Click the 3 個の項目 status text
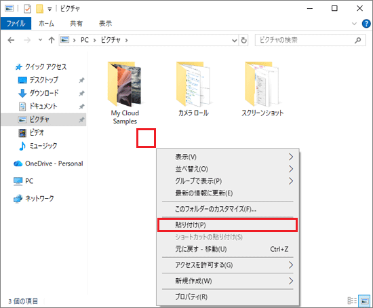The width and height of the screenshot is (373, 308). [x=23, y=301]
